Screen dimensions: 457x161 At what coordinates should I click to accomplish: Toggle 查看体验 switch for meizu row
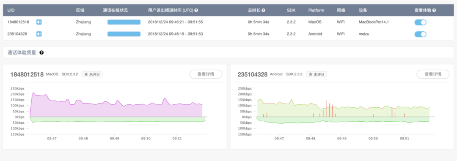pos(420,34)
